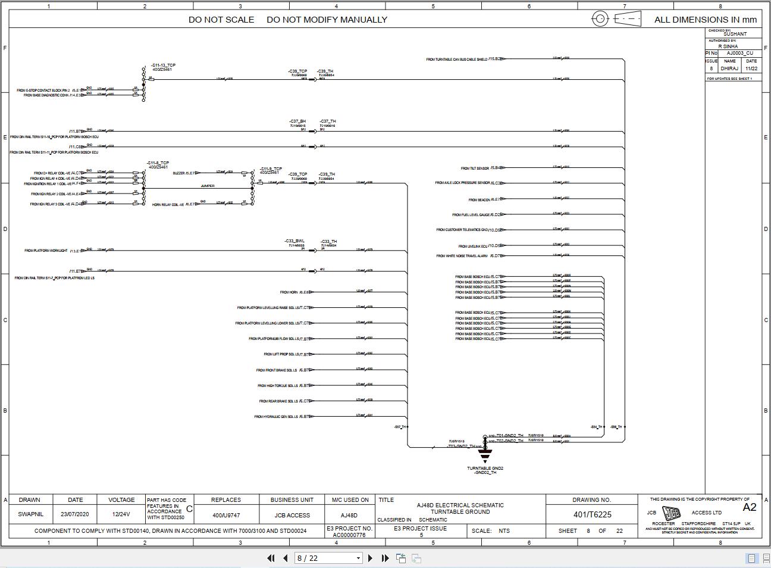Open the page number dropdown arrow
Viewport: 771px width, 568px height.
pos(358,558)
